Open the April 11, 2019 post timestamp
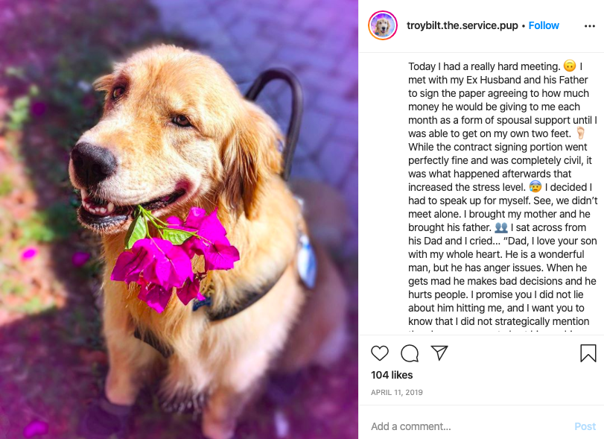This screenshot has width=604, height=439. click(397, 392)
